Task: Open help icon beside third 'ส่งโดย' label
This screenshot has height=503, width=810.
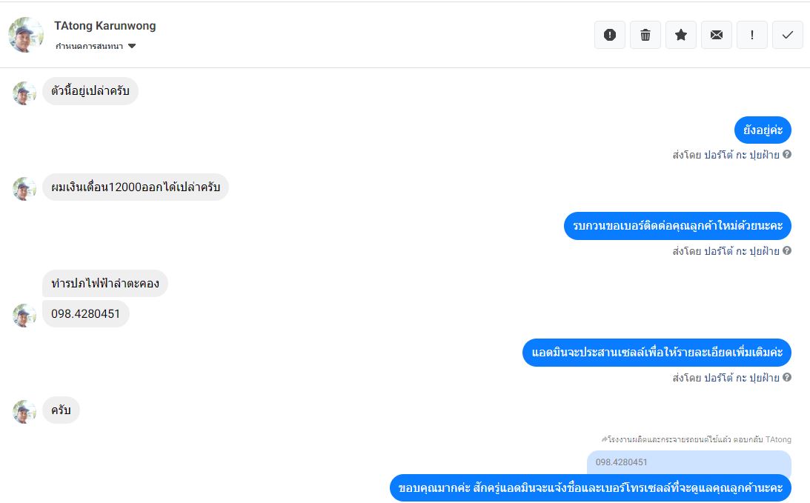Action: point(787,378)
